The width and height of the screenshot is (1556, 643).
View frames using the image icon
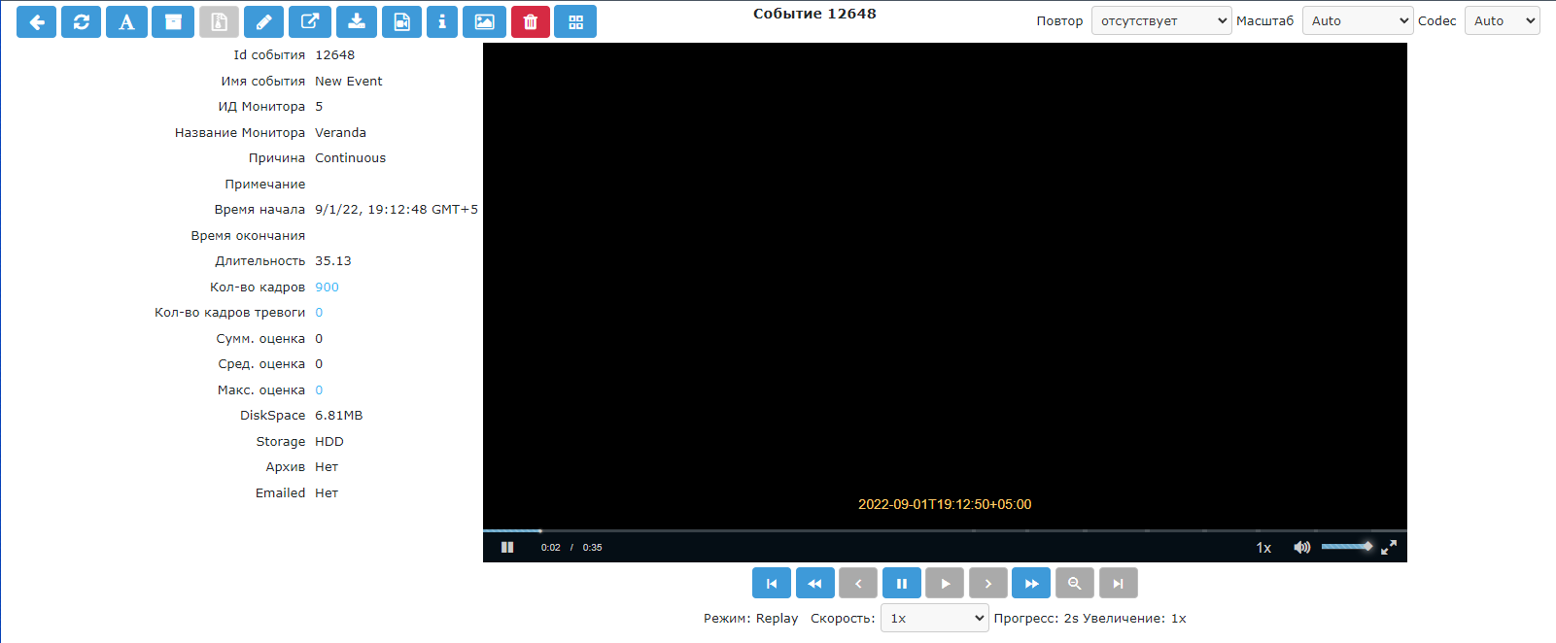click(x=484, y=21)
